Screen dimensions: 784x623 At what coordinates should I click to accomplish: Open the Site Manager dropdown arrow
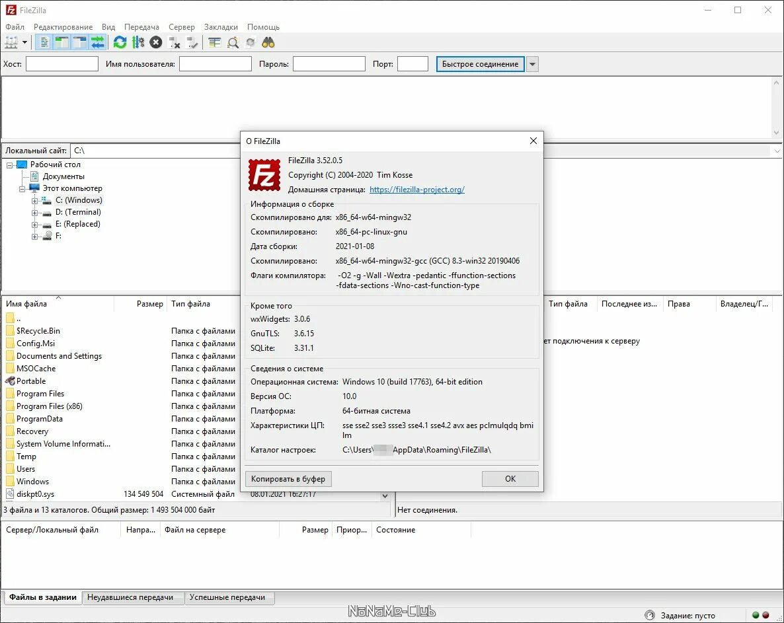pyautogui.click(x=24, y=42)
